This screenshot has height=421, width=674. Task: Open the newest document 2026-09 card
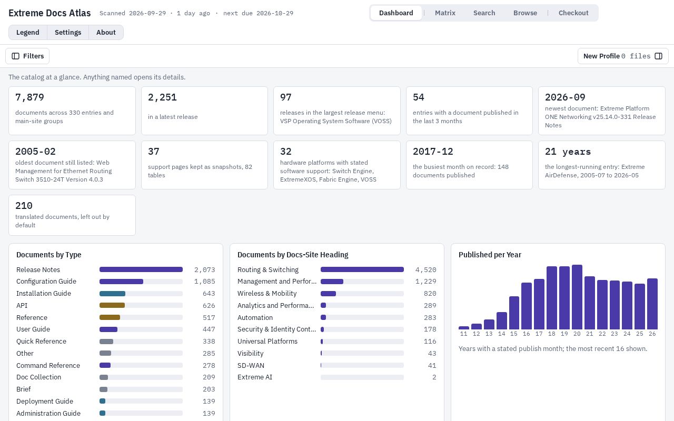tap(602, 111)
